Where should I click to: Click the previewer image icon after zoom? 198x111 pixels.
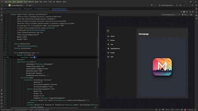[x=191, y=15]
